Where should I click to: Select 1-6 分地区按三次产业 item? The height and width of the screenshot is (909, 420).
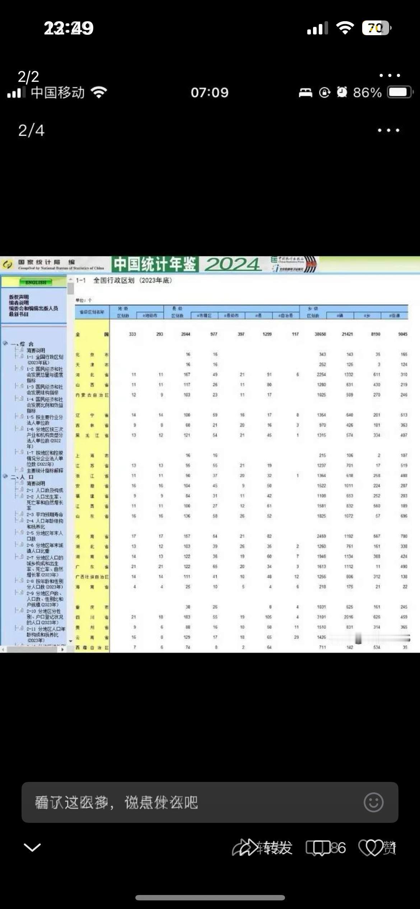[45, 437]
